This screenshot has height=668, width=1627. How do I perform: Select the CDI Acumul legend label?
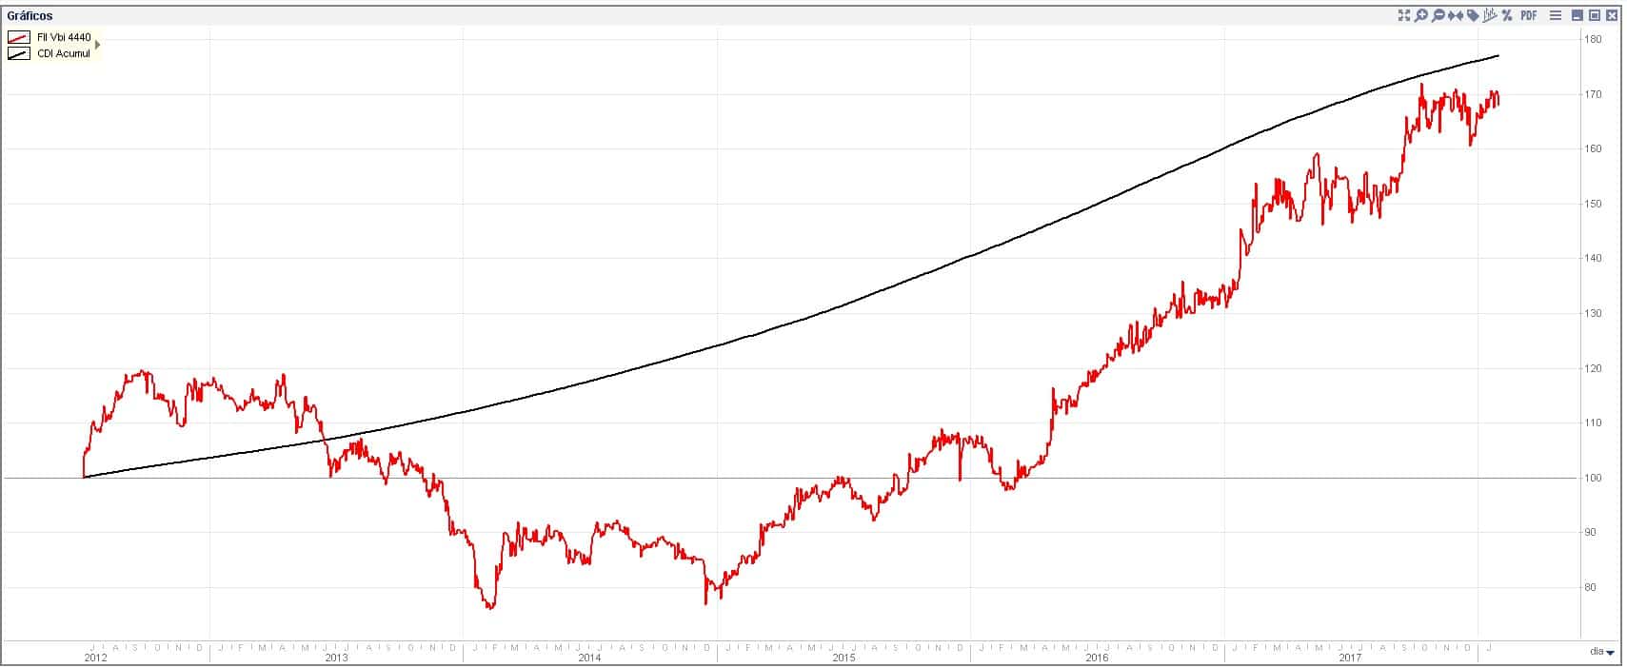64,53
